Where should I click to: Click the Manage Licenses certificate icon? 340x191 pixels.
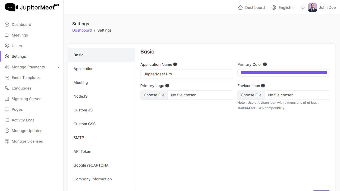[7, 141]
